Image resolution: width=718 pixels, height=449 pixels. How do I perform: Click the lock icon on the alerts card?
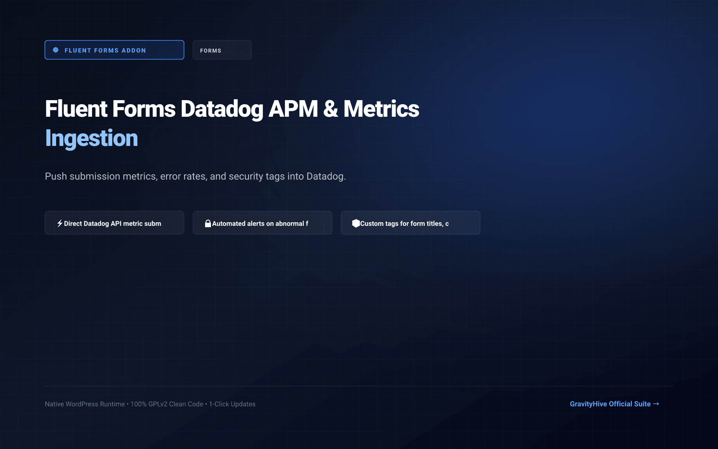208,223
